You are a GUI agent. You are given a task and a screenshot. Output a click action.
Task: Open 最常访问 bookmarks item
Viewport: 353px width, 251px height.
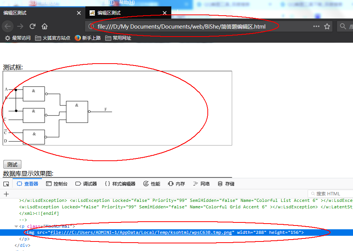pos(18,38)
